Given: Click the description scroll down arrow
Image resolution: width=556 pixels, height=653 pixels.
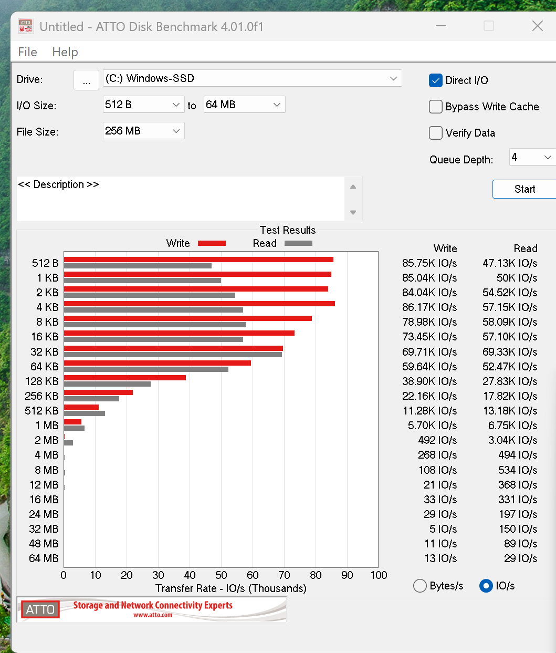Looking at the screenshot, I should (353, 212).
